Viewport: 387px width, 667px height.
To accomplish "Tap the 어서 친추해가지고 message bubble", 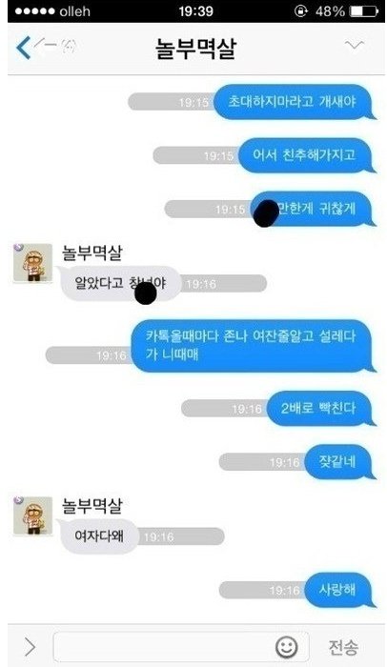I will (306, 155).
